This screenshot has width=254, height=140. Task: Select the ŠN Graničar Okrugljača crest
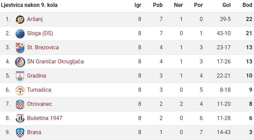20,62
